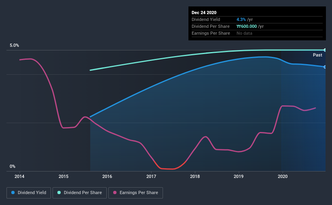Click the pink Earnings Per Share legend dot
The height and width of the screenshot is (205, 332).
click(x=115, y=192)
